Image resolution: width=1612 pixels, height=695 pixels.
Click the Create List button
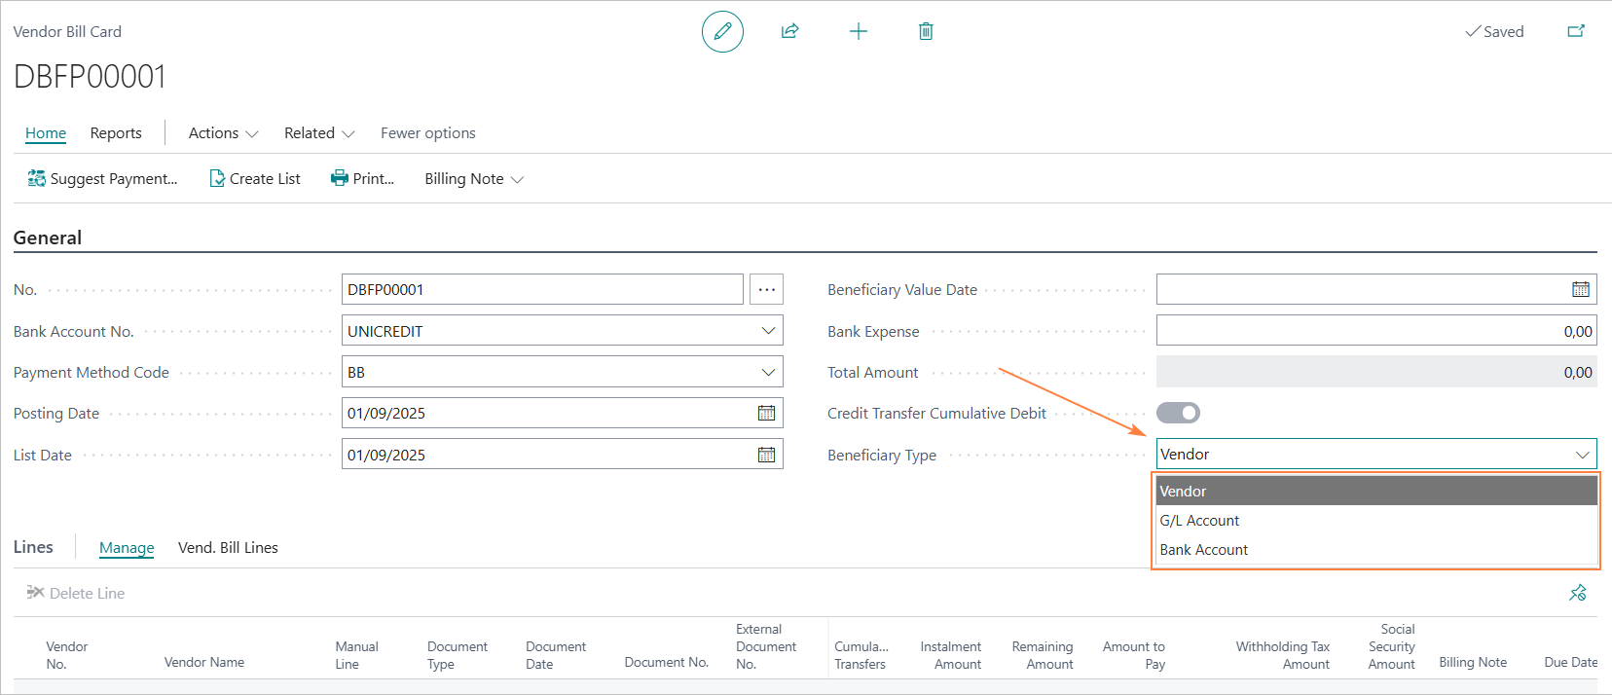(255, 179)
